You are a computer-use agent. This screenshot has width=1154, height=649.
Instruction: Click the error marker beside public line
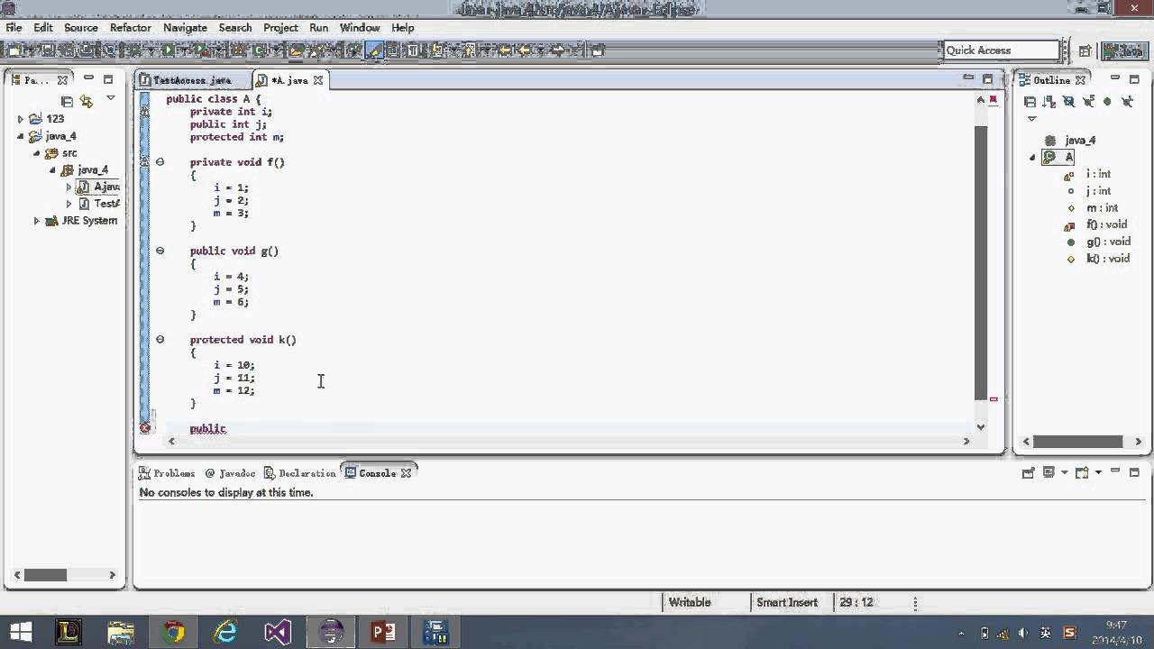pos(145,428)
